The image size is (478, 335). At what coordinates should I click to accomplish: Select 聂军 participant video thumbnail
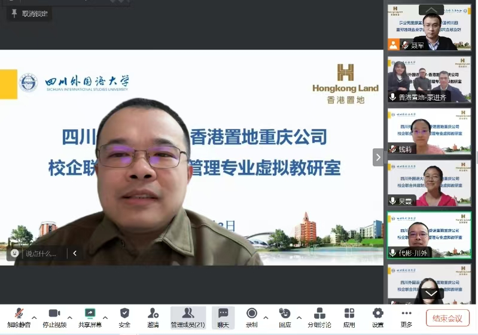tap(429, 27)
